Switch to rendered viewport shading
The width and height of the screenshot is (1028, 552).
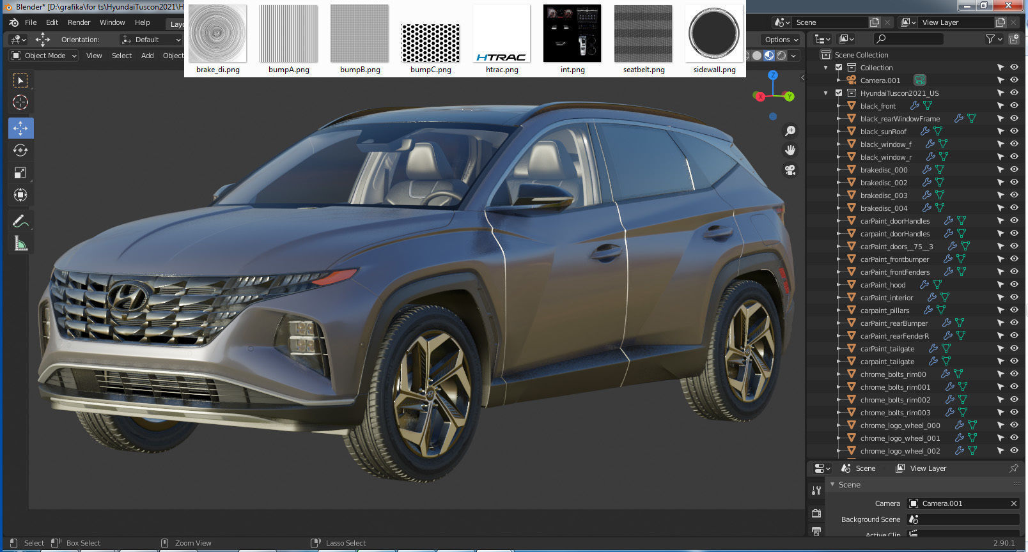click(x=781, y=56)
